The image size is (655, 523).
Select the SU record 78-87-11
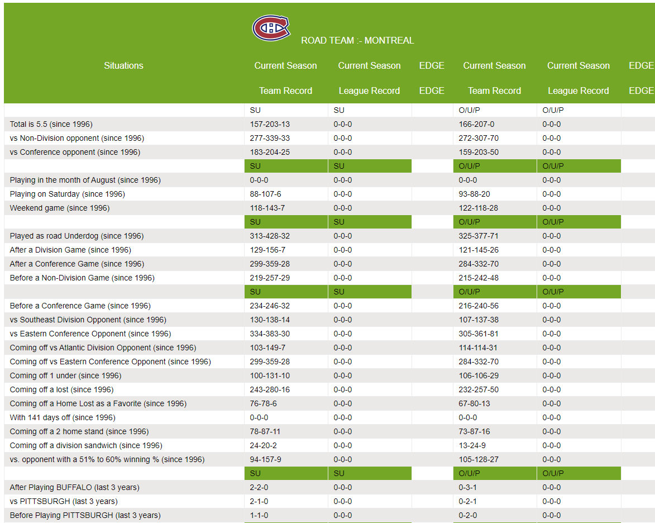(265, 431)
